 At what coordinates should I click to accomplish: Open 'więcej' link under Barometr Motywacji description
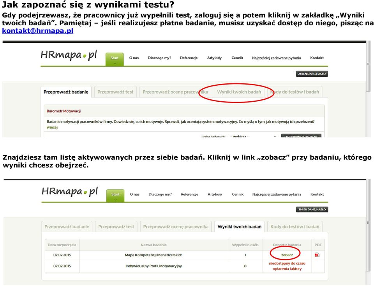click(52, 127)
